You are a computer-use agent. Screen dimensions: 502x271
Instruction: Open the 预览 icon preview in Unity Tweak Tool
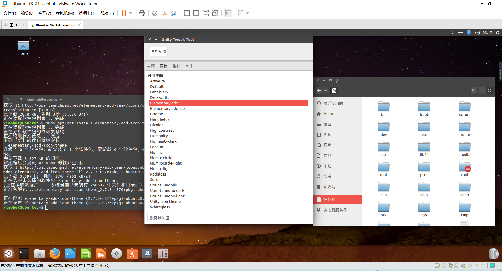[159, 52]
